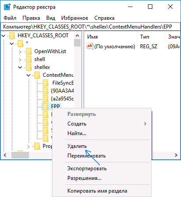The width and height of the screenshot is (181, 197).
Task: Select the shellex tree item
Action: (42, 67)
